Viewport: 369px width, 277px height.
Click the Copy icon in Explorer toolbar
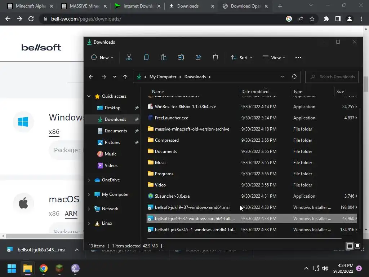[x=146, y=57]
